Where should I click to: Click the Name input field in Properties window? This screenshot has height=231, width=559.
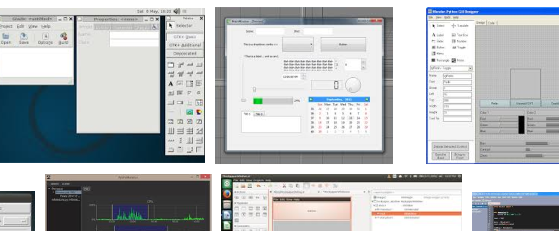click(134, 35)
